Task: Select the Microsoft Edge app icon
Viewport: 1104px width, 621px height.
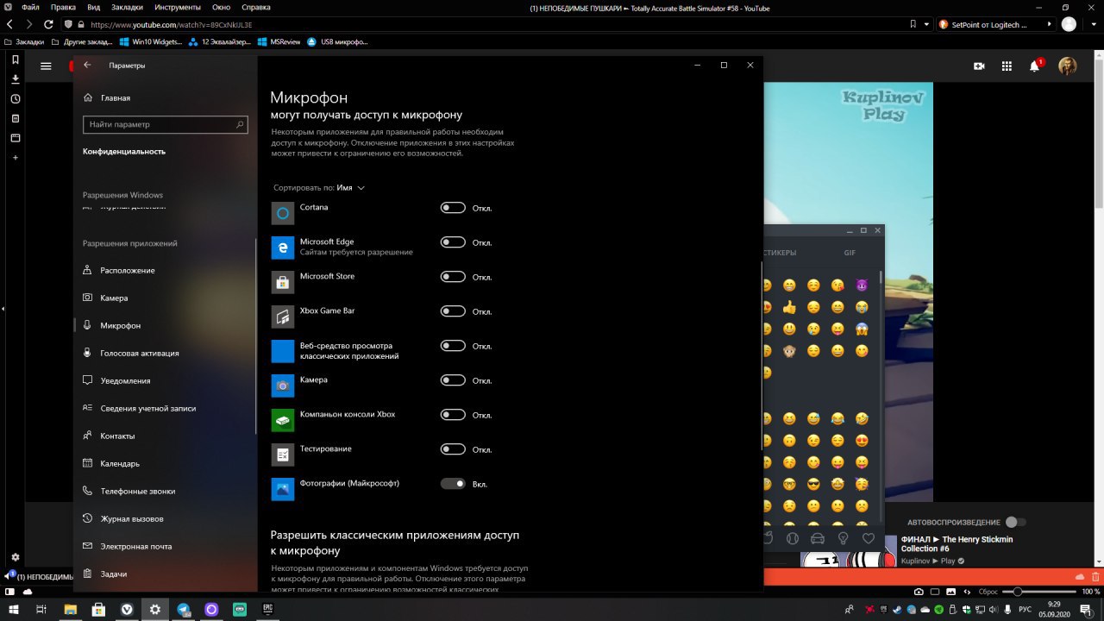Action: (283, 248)
